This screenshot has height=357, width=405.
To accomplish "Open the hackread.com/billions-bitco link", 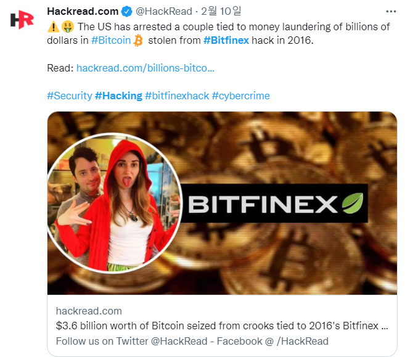I will pos(145,68).
